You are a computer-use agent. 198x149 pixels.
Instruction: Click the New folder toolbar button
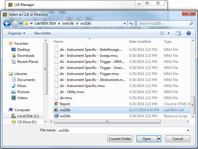point(42,33)
